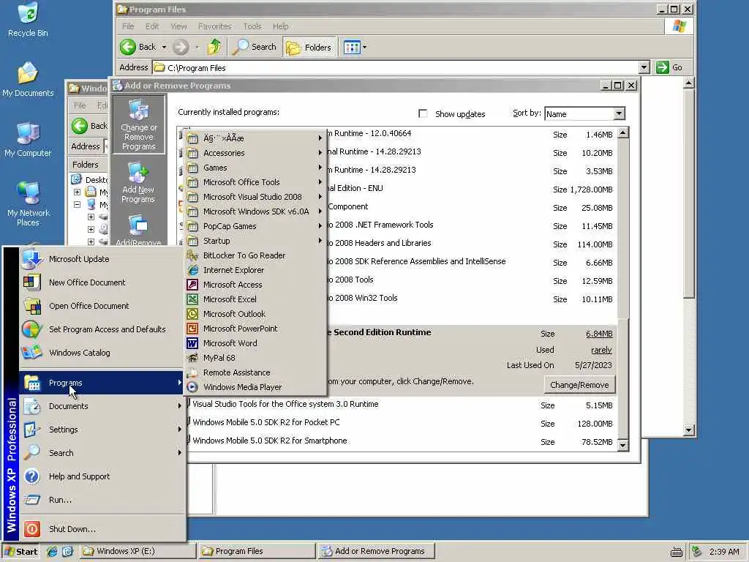Open Sort by Name dropdown

619,113
